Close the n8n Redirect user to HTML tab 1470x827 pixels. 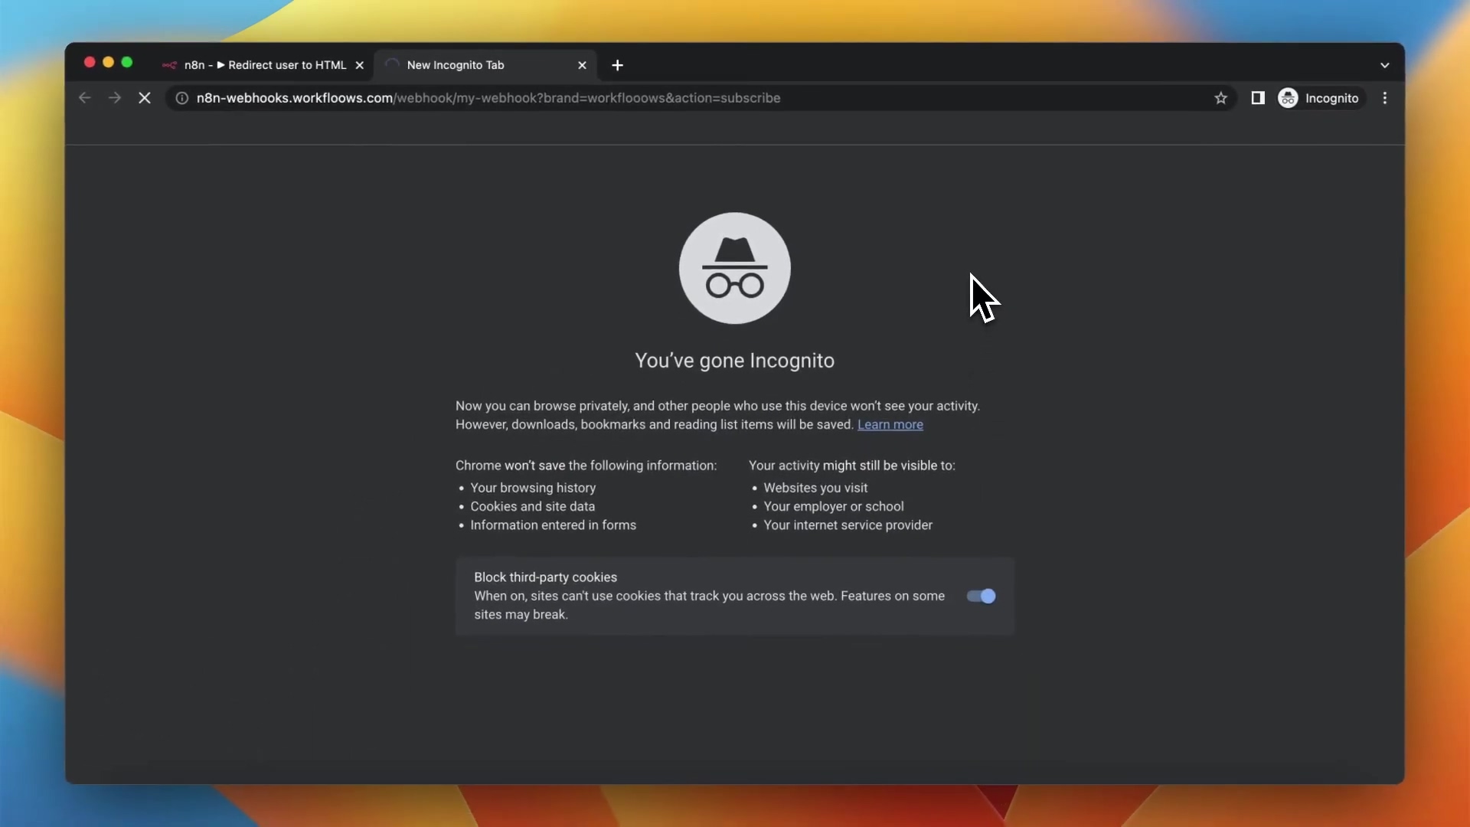pos(360,65)
